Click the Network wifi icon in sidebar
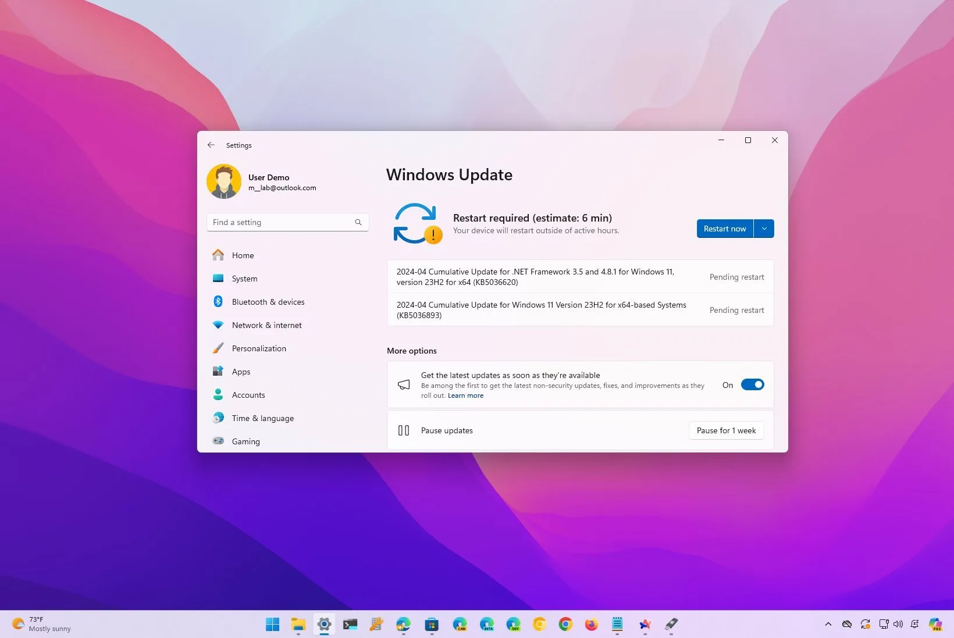This screenshot has width=954, height=638. click(218, 325)
